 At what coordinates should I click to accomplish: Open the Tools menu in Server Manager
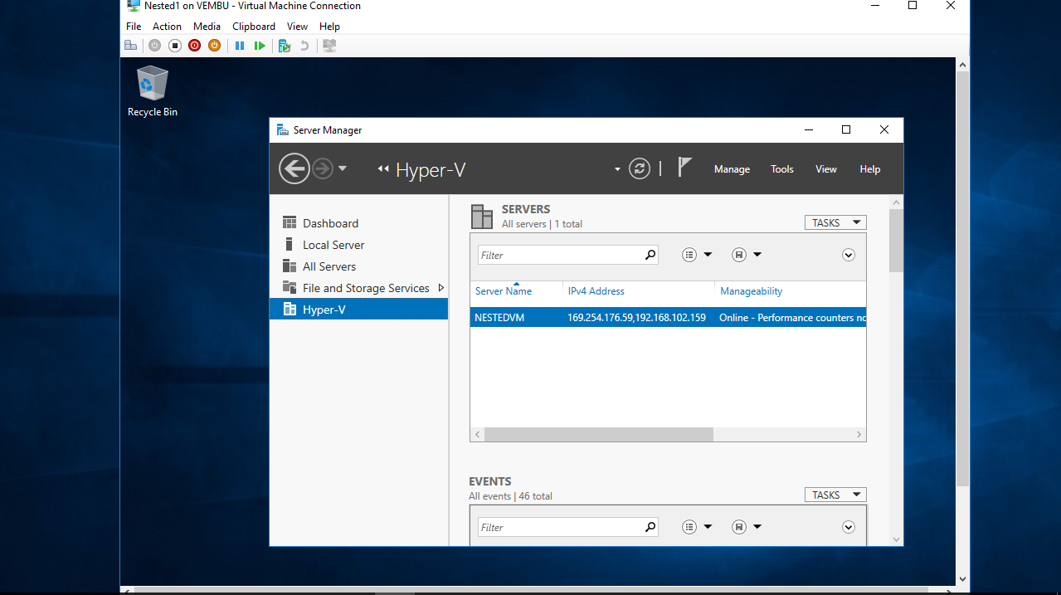click(x=782, y=169)
